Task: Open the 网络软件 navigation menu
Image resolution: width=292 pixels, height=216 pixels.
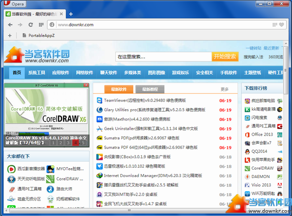Action: [x=85, y=73]
